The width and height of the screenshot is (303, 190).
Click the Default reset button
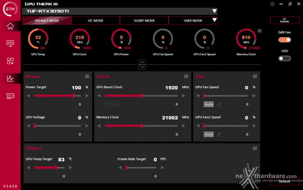pyautogui.click(x=284, y=181)
